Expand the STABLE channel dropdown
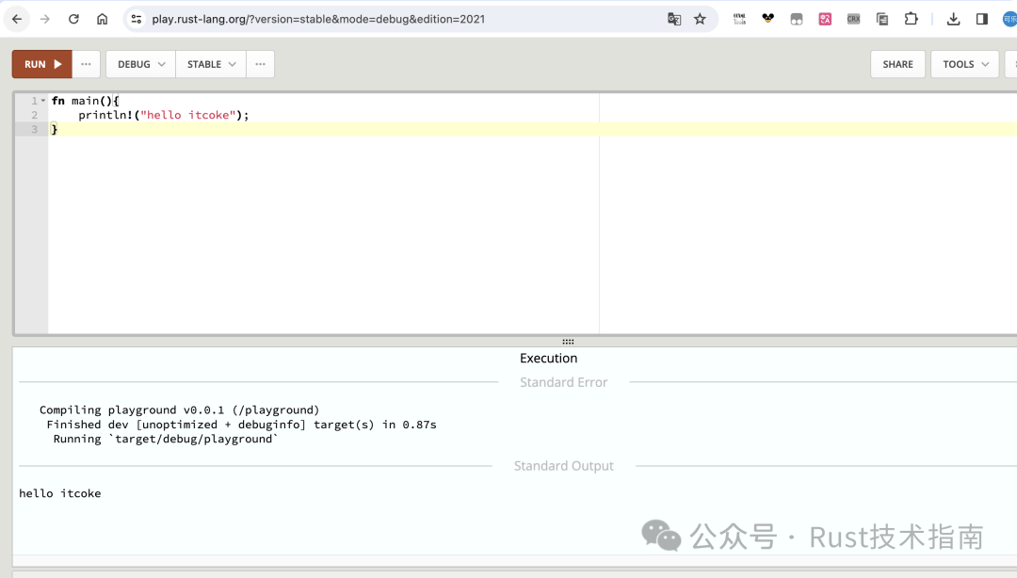This screenshot has width=1017, height=578. tap(211, 64)
